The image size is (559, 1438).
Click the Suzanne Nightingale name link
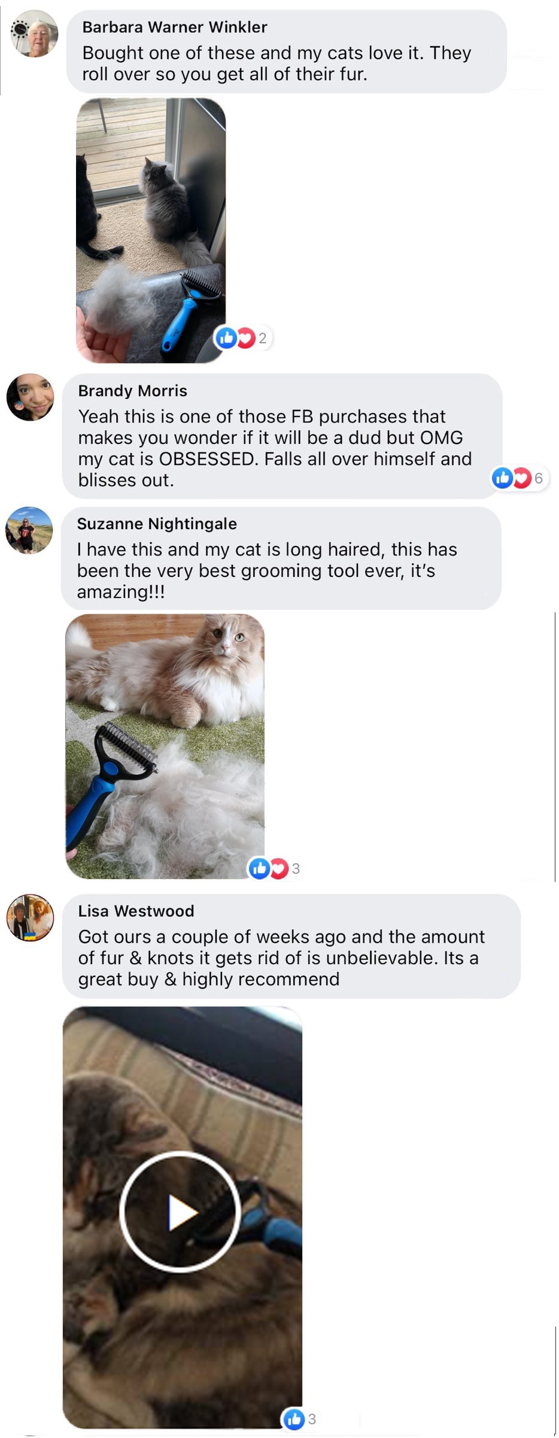pos(157,524)
